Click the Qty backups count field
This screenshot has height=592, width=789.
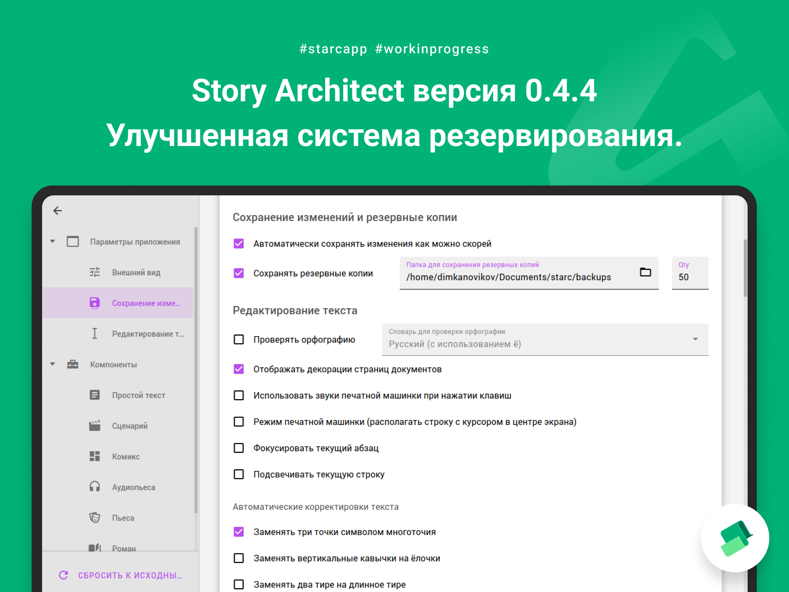[x=690, y=273]
